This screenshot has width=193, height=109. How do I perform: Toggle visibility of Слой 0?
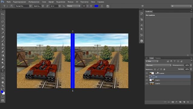pos(147,84)
